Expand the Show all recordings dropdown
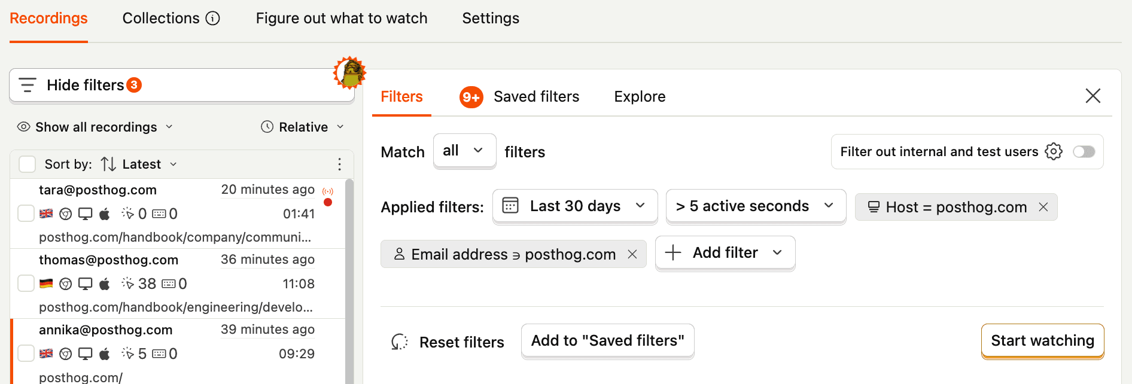This screenshot has height=384, width=1132. tap(96, 127)
